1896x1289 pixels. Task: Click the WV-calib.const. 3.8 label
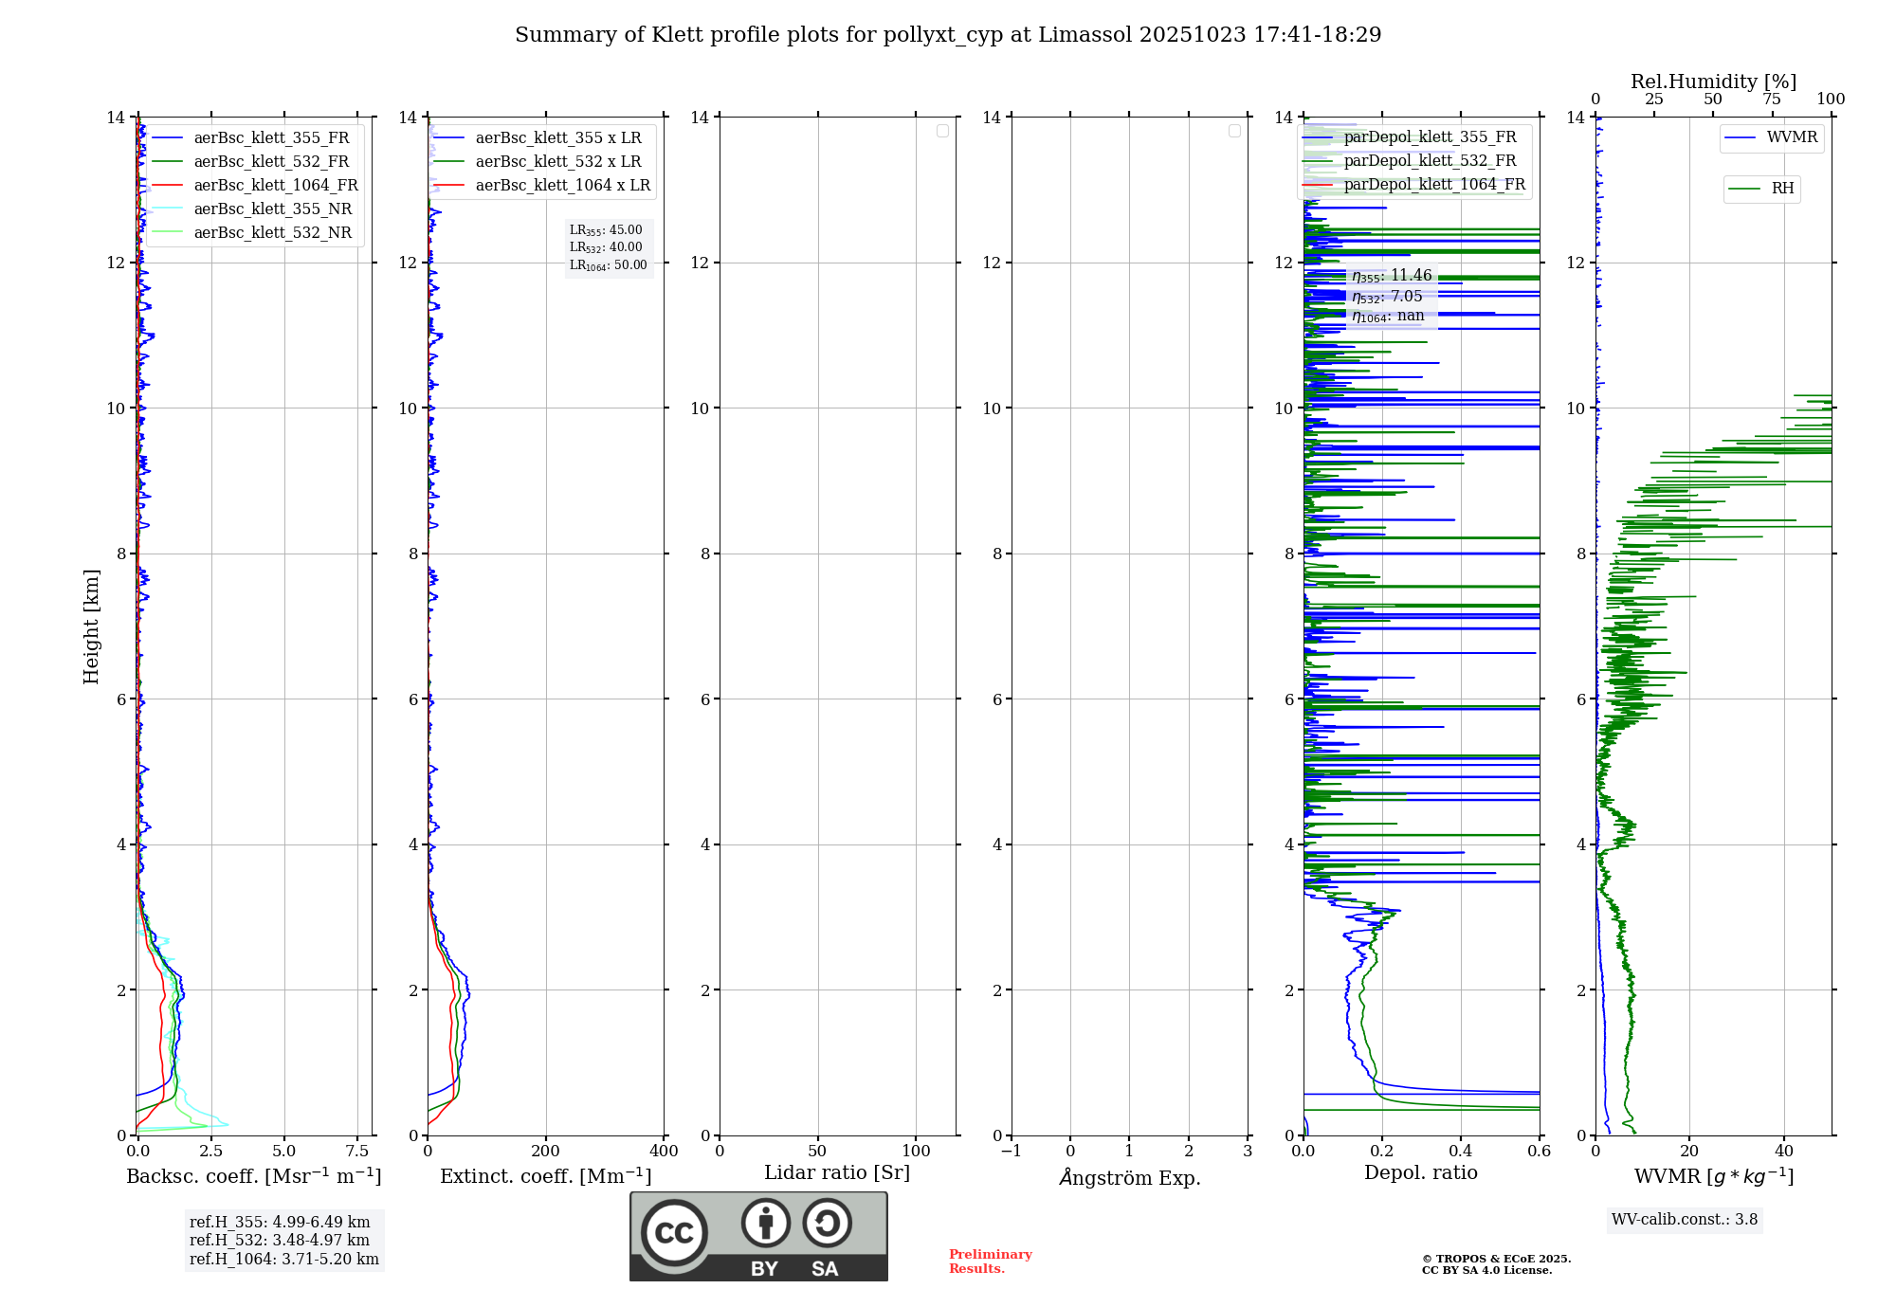point(1684,1220)
